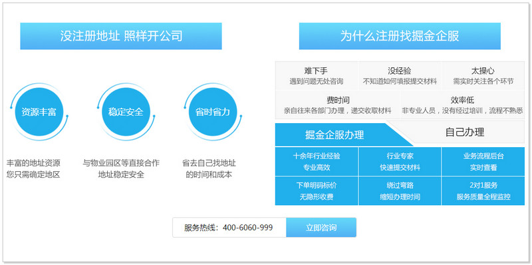Click the text 不知道如何填报提交材料
This screenshot has width=532, height=265.
(400, 81)
